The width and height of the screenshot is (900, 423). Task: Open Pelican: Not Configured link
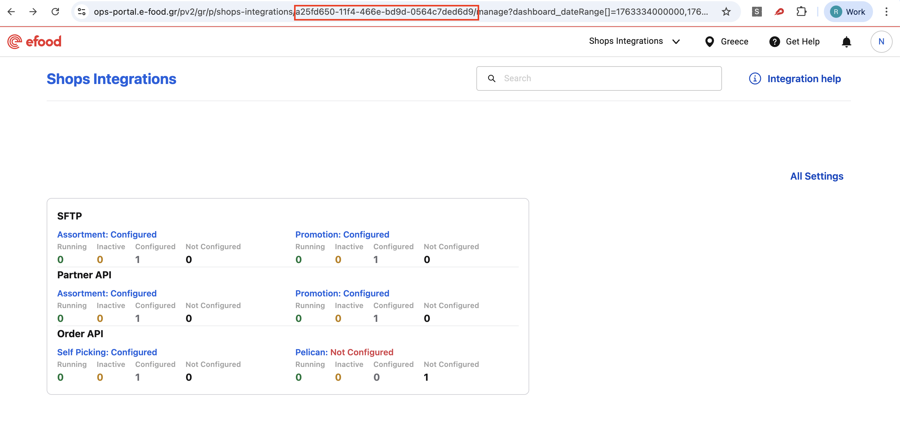tap(344, 352)
